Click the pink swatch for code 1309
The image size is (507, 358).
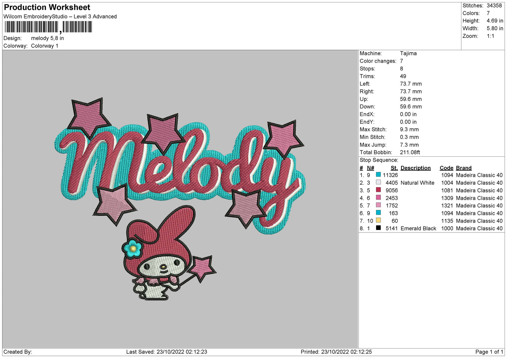378,197
